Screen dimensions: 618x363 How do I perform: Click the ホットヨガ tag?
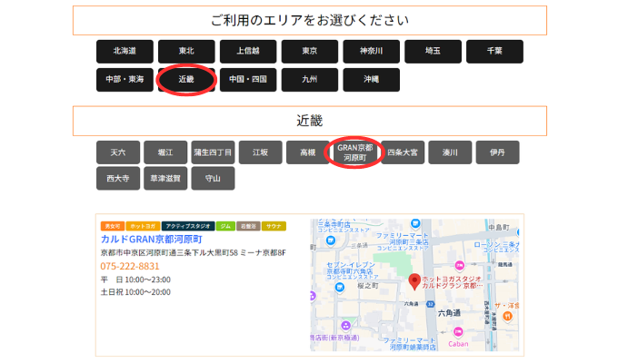click(x=143, y=226)
